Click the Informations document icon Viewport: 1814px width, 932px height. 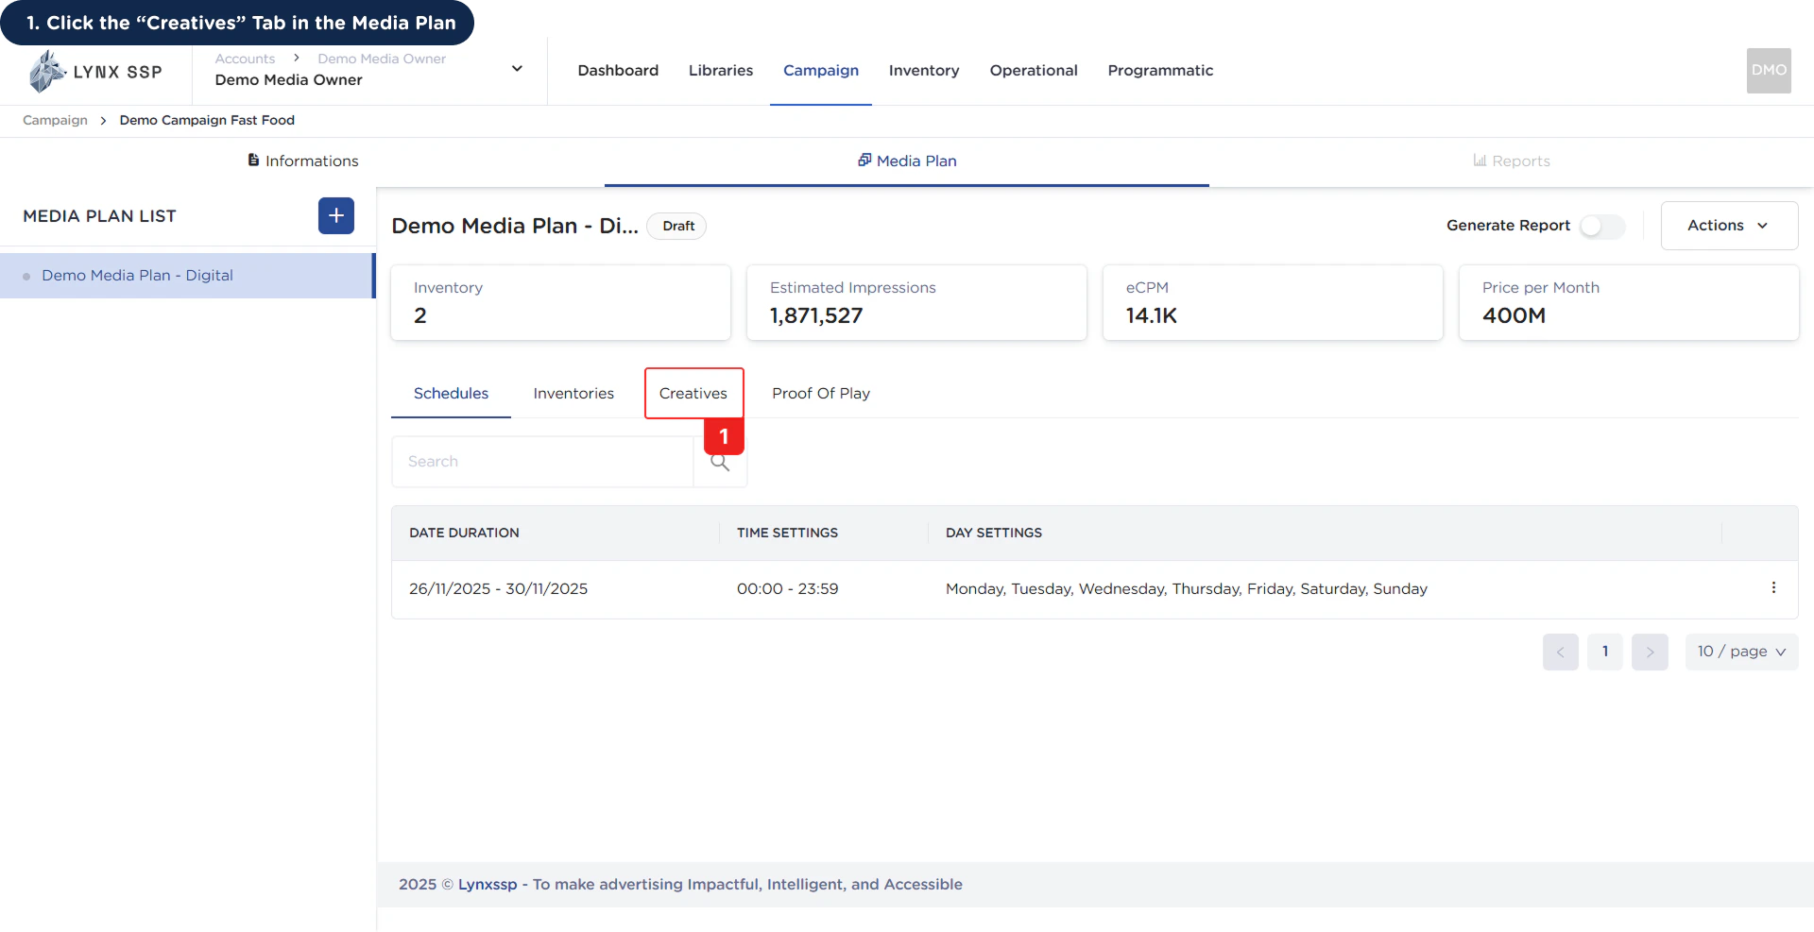point(253,160)
